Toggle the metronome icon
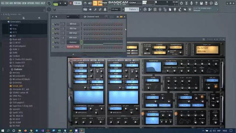 tap(85, 3)
